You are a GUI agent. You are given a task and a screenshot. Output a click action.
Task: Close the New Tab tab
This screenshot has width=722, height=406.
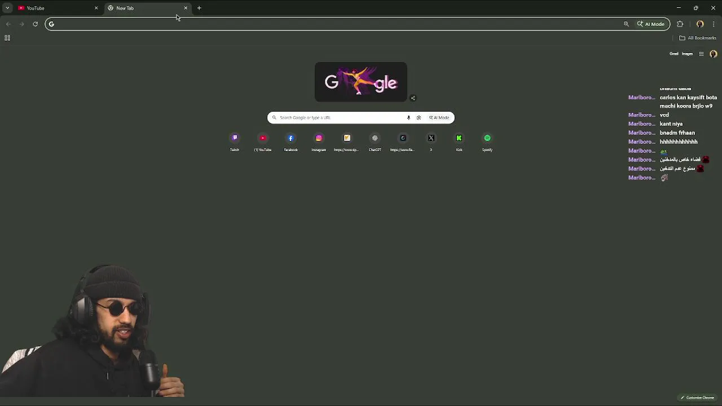pyautogui.click(x=186, y=8)
